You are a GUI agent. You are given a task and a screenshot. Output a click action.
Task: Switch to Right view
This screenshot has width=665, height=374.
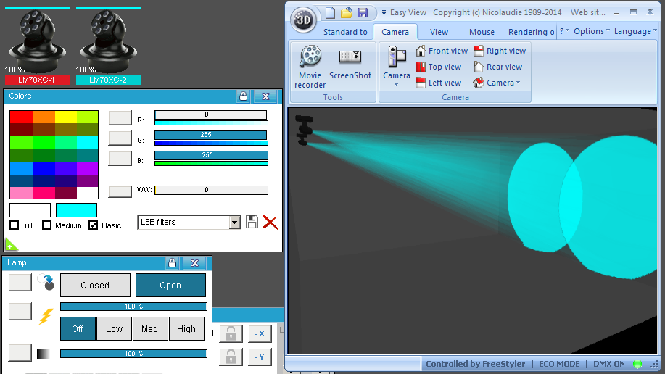[500, 51]
